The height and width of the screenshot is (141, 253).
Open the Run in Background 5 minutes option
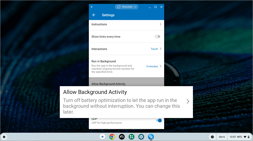[154, 66]
